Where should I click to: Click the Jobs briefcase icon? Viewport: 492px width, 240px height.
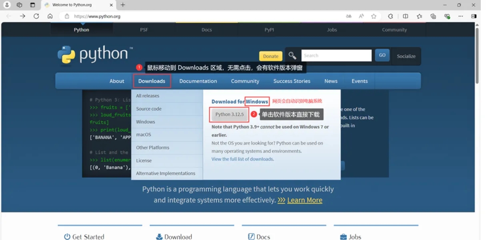(x=343, y=237)
